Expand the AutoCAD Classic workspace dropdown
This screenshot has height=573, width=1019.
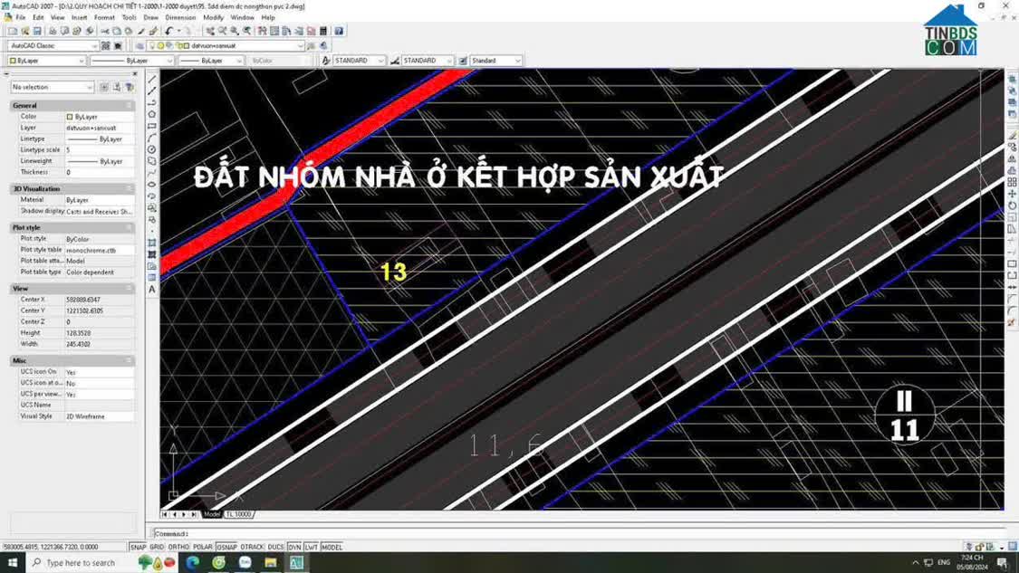click(x=53, y=45)
